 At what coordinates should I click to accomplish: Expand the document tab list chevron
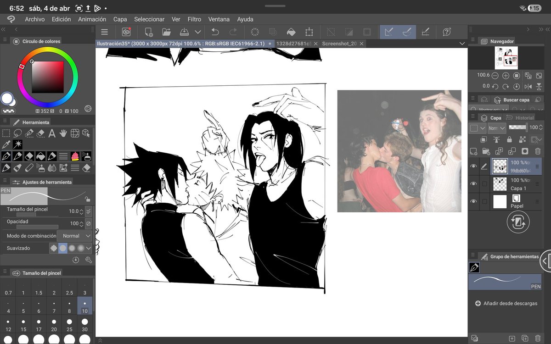[x=462, y=44]
